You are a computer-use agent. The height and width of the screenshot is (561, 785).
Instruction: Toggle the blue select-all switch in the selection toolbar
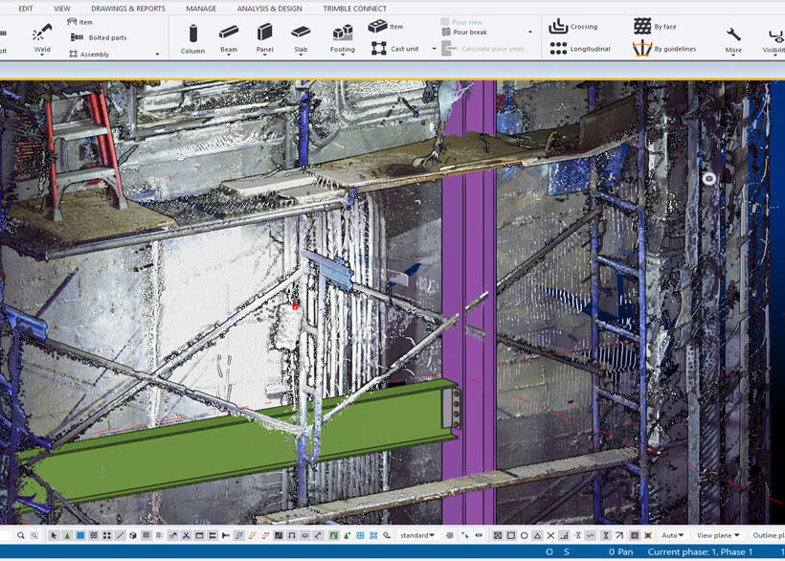pos(80,535)
